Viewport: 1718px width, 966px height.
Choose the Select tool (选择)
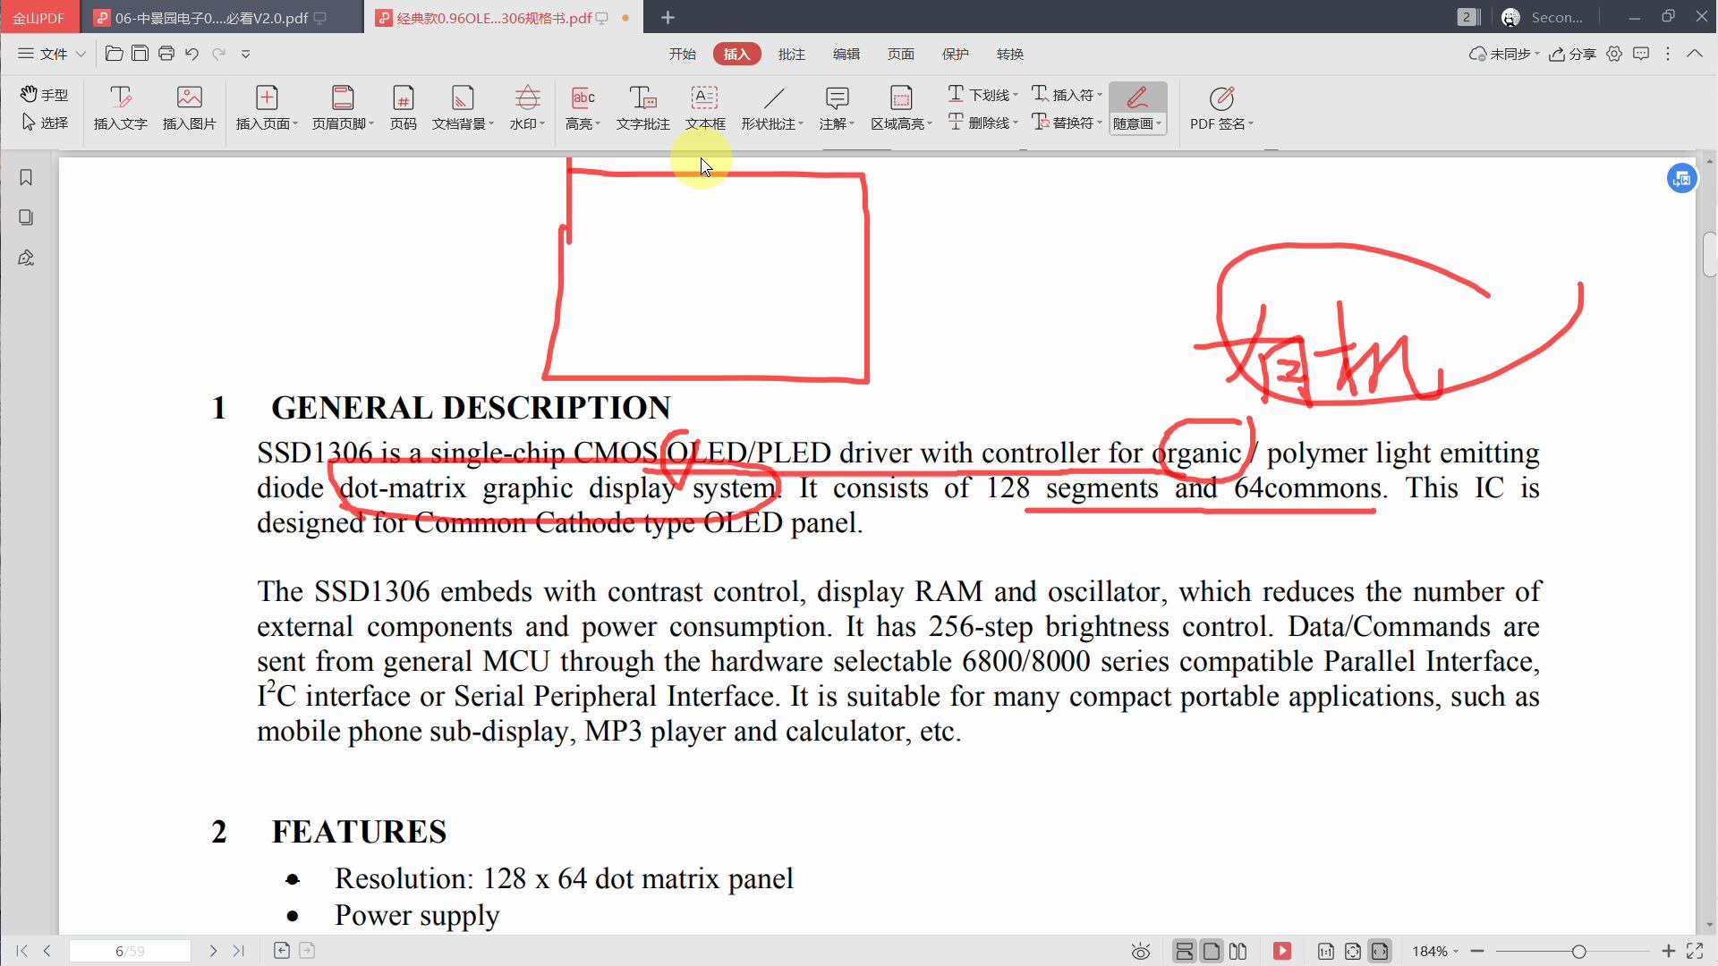45,123
